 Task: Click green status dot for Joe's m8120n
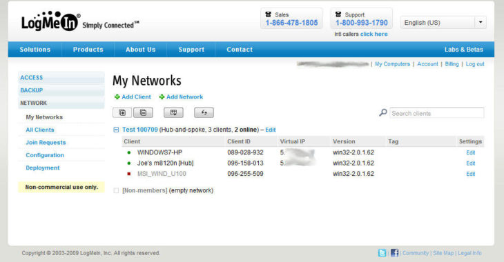coord(129,163)
